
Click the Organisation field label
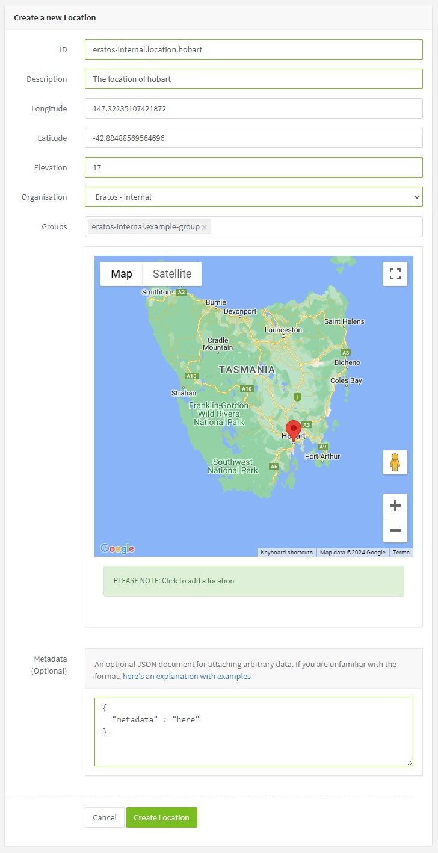(x=45, y=197)
